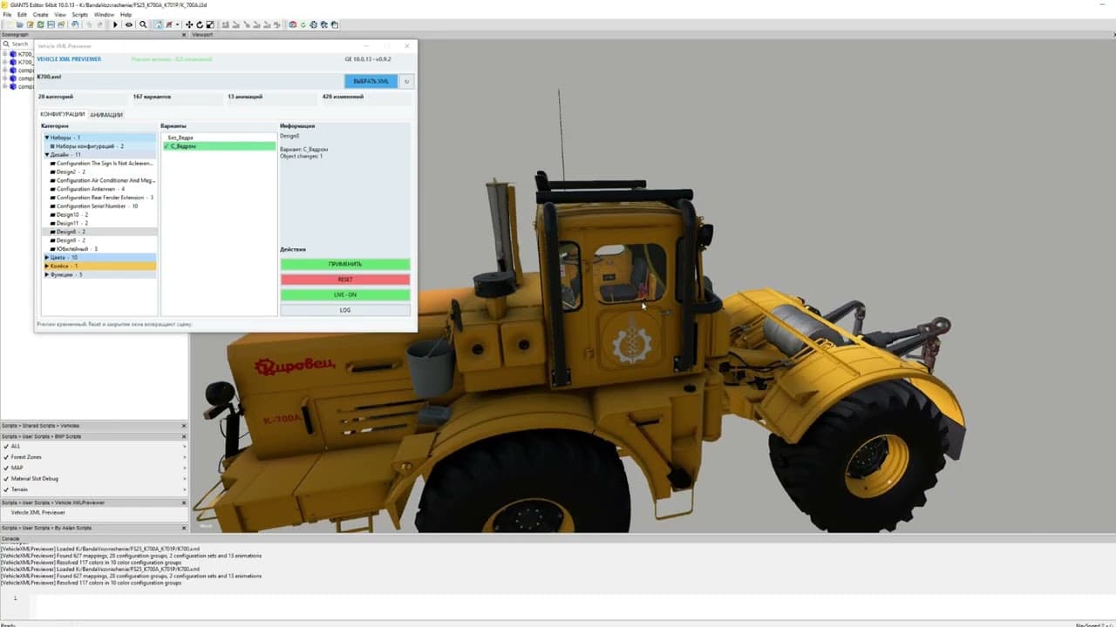Click the magnifier search toolbar icon

coord(144,24)
